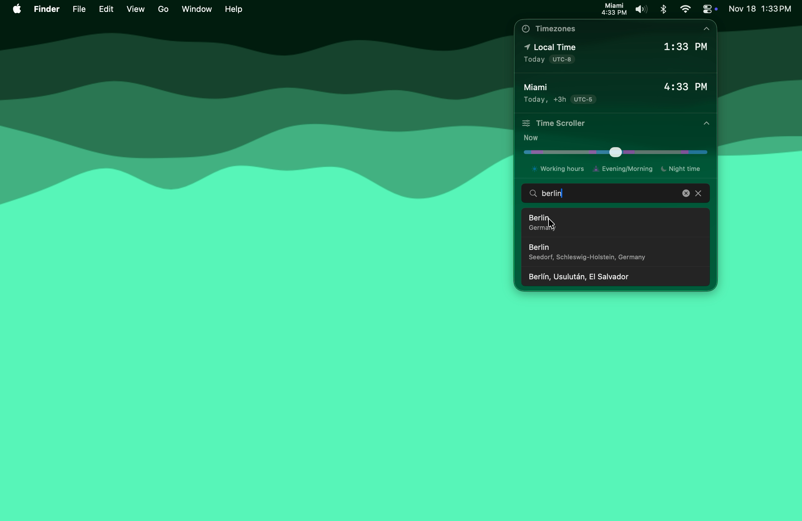
Task: Click the magnifier icon in the search field
Action: [x=534, y=193]
